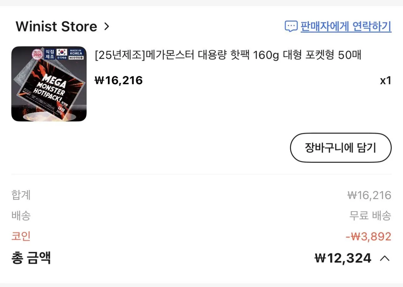Image resolution: width=403 pixels, height=287 pixels.
Task: Click the 코인 discount label
Action: click(21, 236)
